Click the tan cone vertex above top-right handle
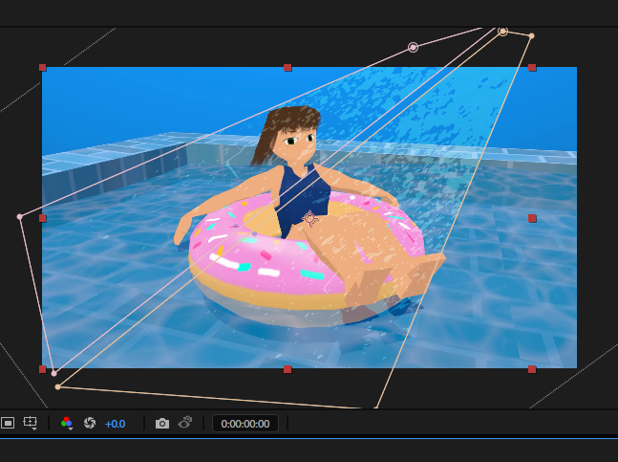618x462 pixels. point(531,36)
